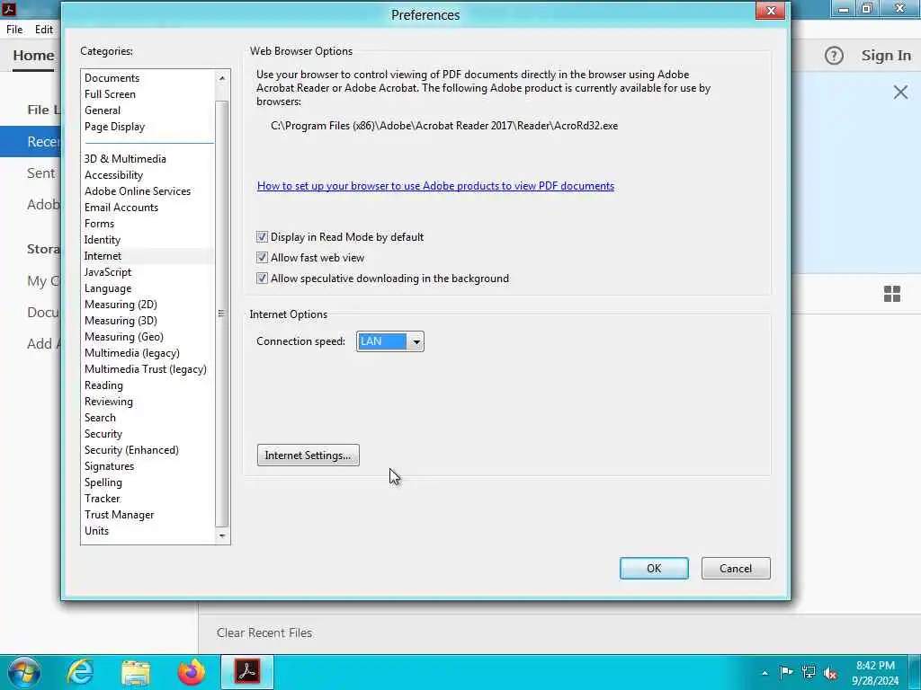Open the Edit menu
This screenshot has height=690, width=921.
point(43,30)
